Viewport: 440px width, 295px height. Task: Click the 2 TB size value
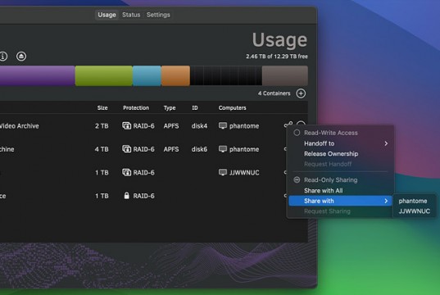tap(102, 125)
